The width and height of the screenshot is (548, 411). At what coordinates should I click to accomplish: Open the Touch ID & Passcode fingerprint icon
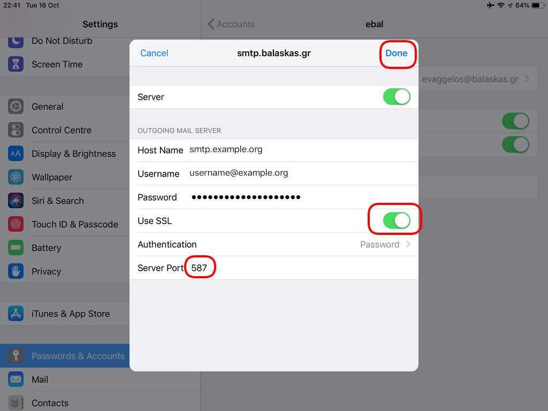[x=16, y=224]
